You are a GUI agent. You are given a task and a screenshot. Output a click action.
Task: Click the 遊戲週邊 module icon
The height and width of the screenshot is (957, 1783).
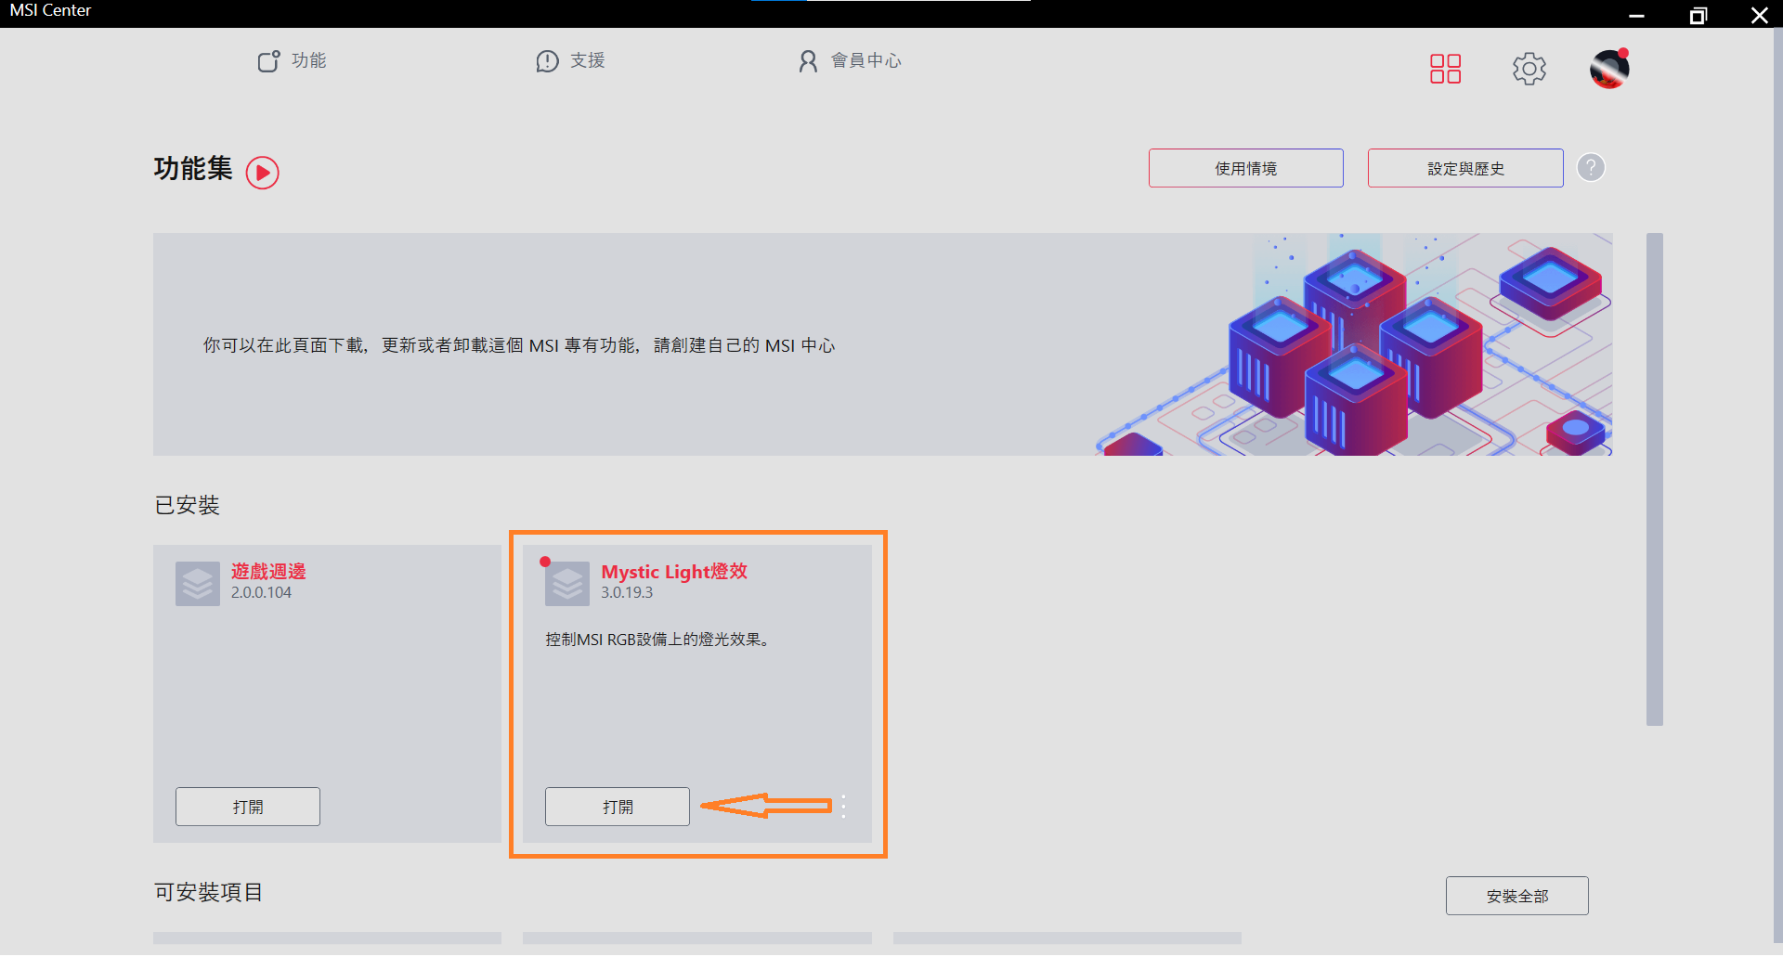198,584
